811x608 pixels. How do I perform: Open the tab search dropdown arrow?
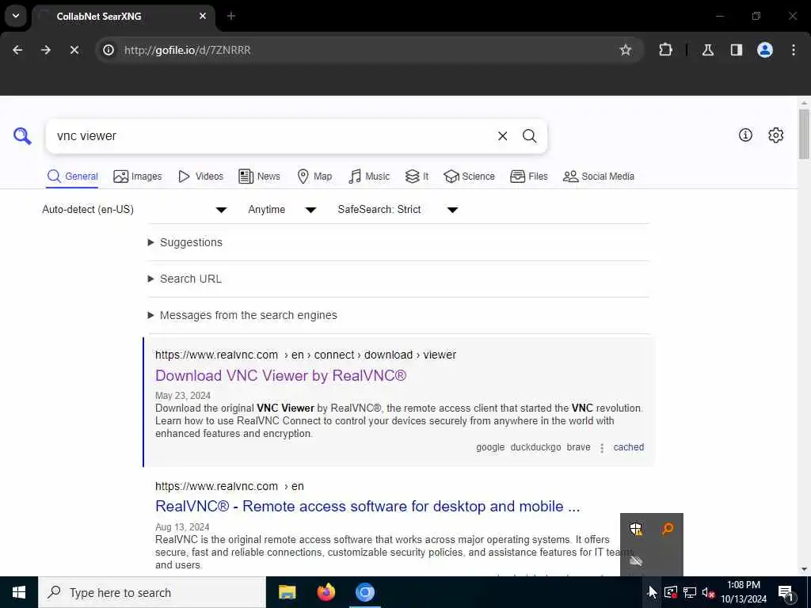(x=16, y=16)
